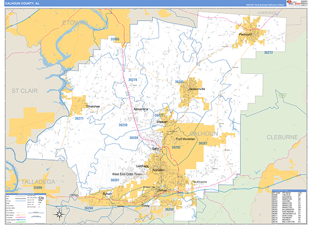Click the GADSDEN row in ZIP index table
The width and height of the screenshot is (309, 225).
[x=289, y=197]
